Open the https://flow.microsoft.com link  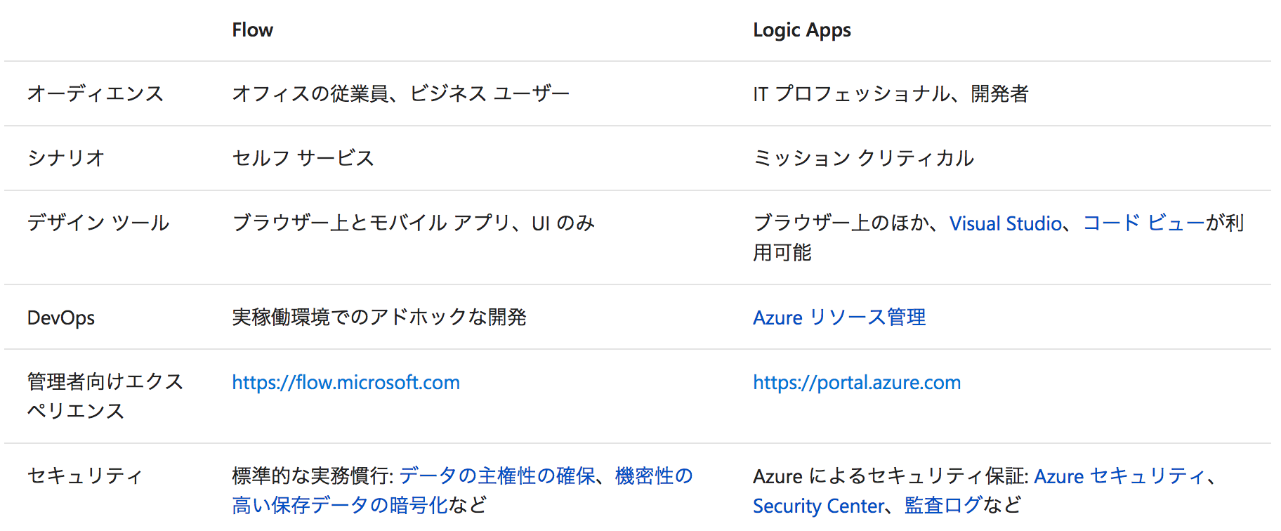click(346, 382)
